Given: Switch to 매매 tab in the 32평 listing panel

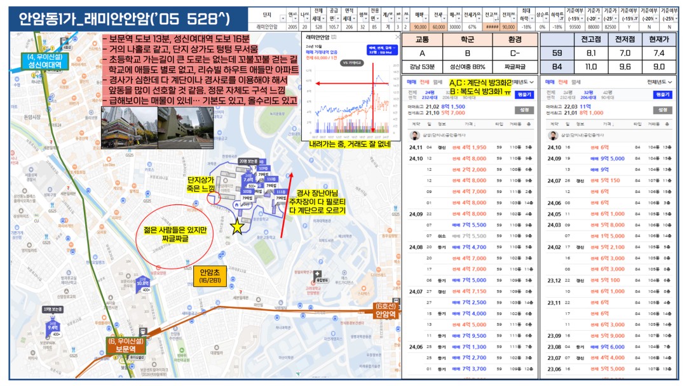Looking at the screenshot, I should (x=550, y=83).
